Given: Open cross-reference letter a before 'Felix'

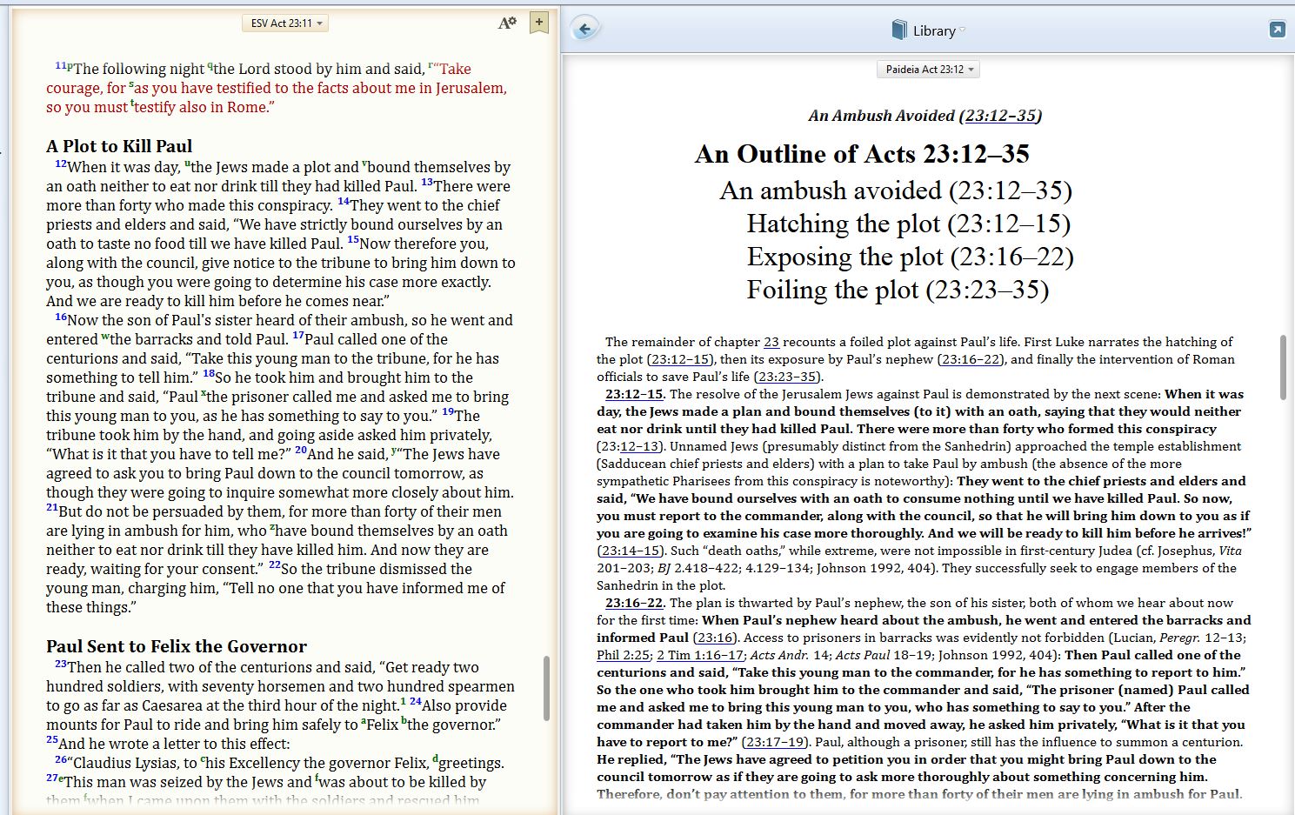Looking at the screenshot, I should 364,721.
